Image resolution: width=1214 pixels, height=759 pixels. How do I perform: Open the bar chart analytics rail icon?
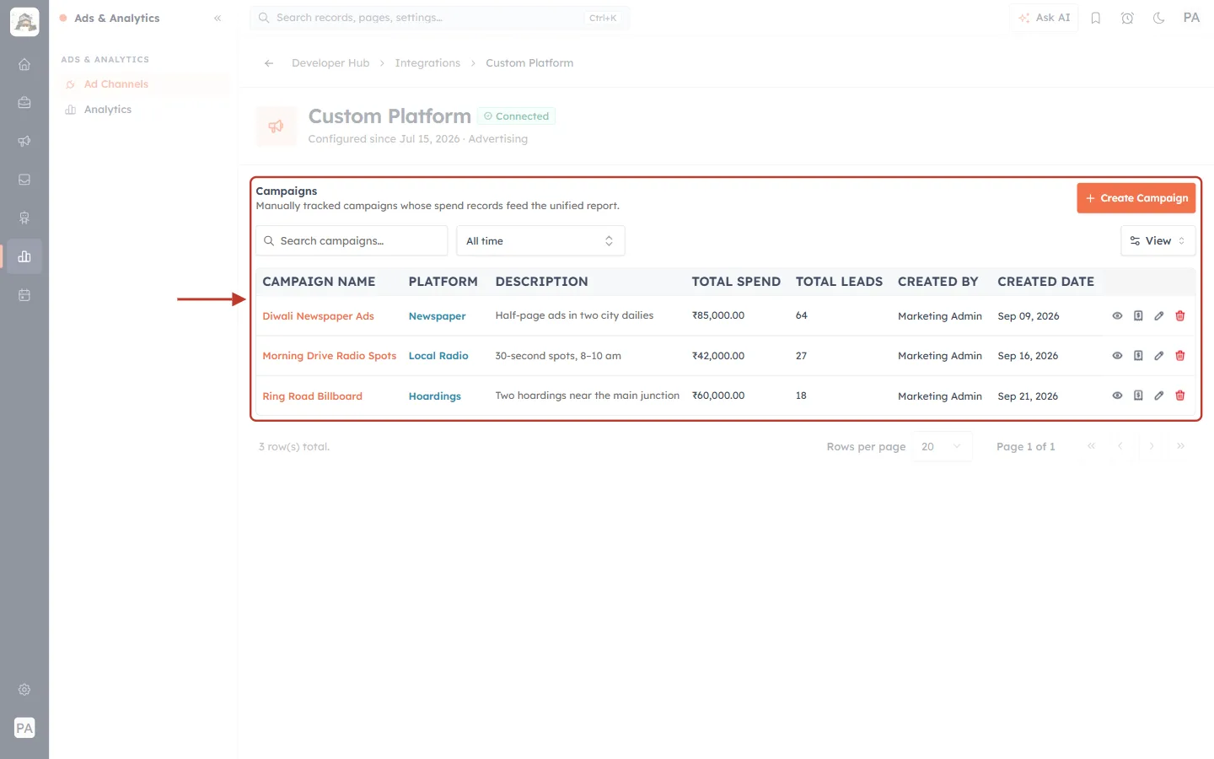click(24, 256)
